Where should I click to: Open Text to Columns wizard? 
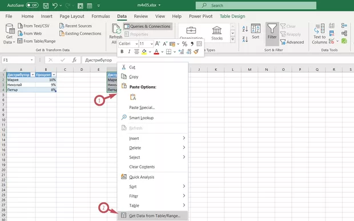click(319, 34)
